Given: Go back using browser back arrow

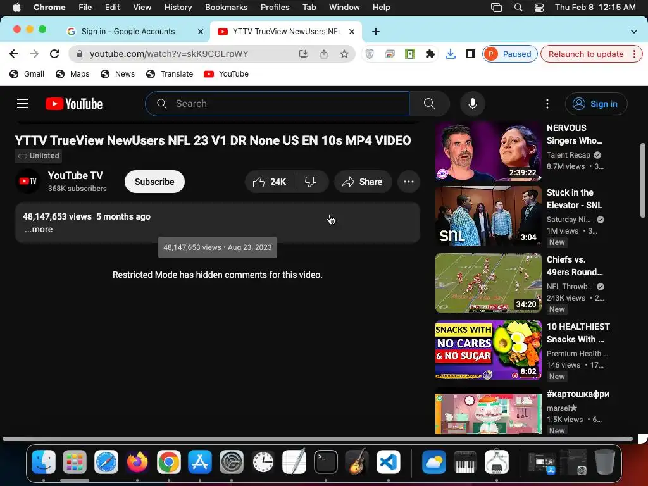Looking at the screenshot, I should tap(14, 54).
